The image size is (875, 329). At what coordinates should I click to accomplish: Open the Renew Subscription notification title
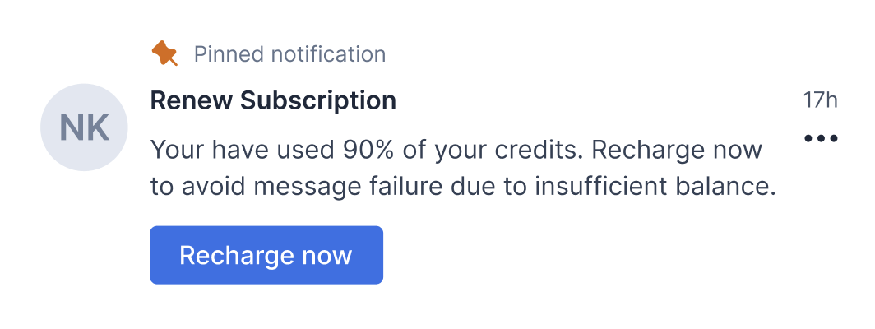point(273,101)
